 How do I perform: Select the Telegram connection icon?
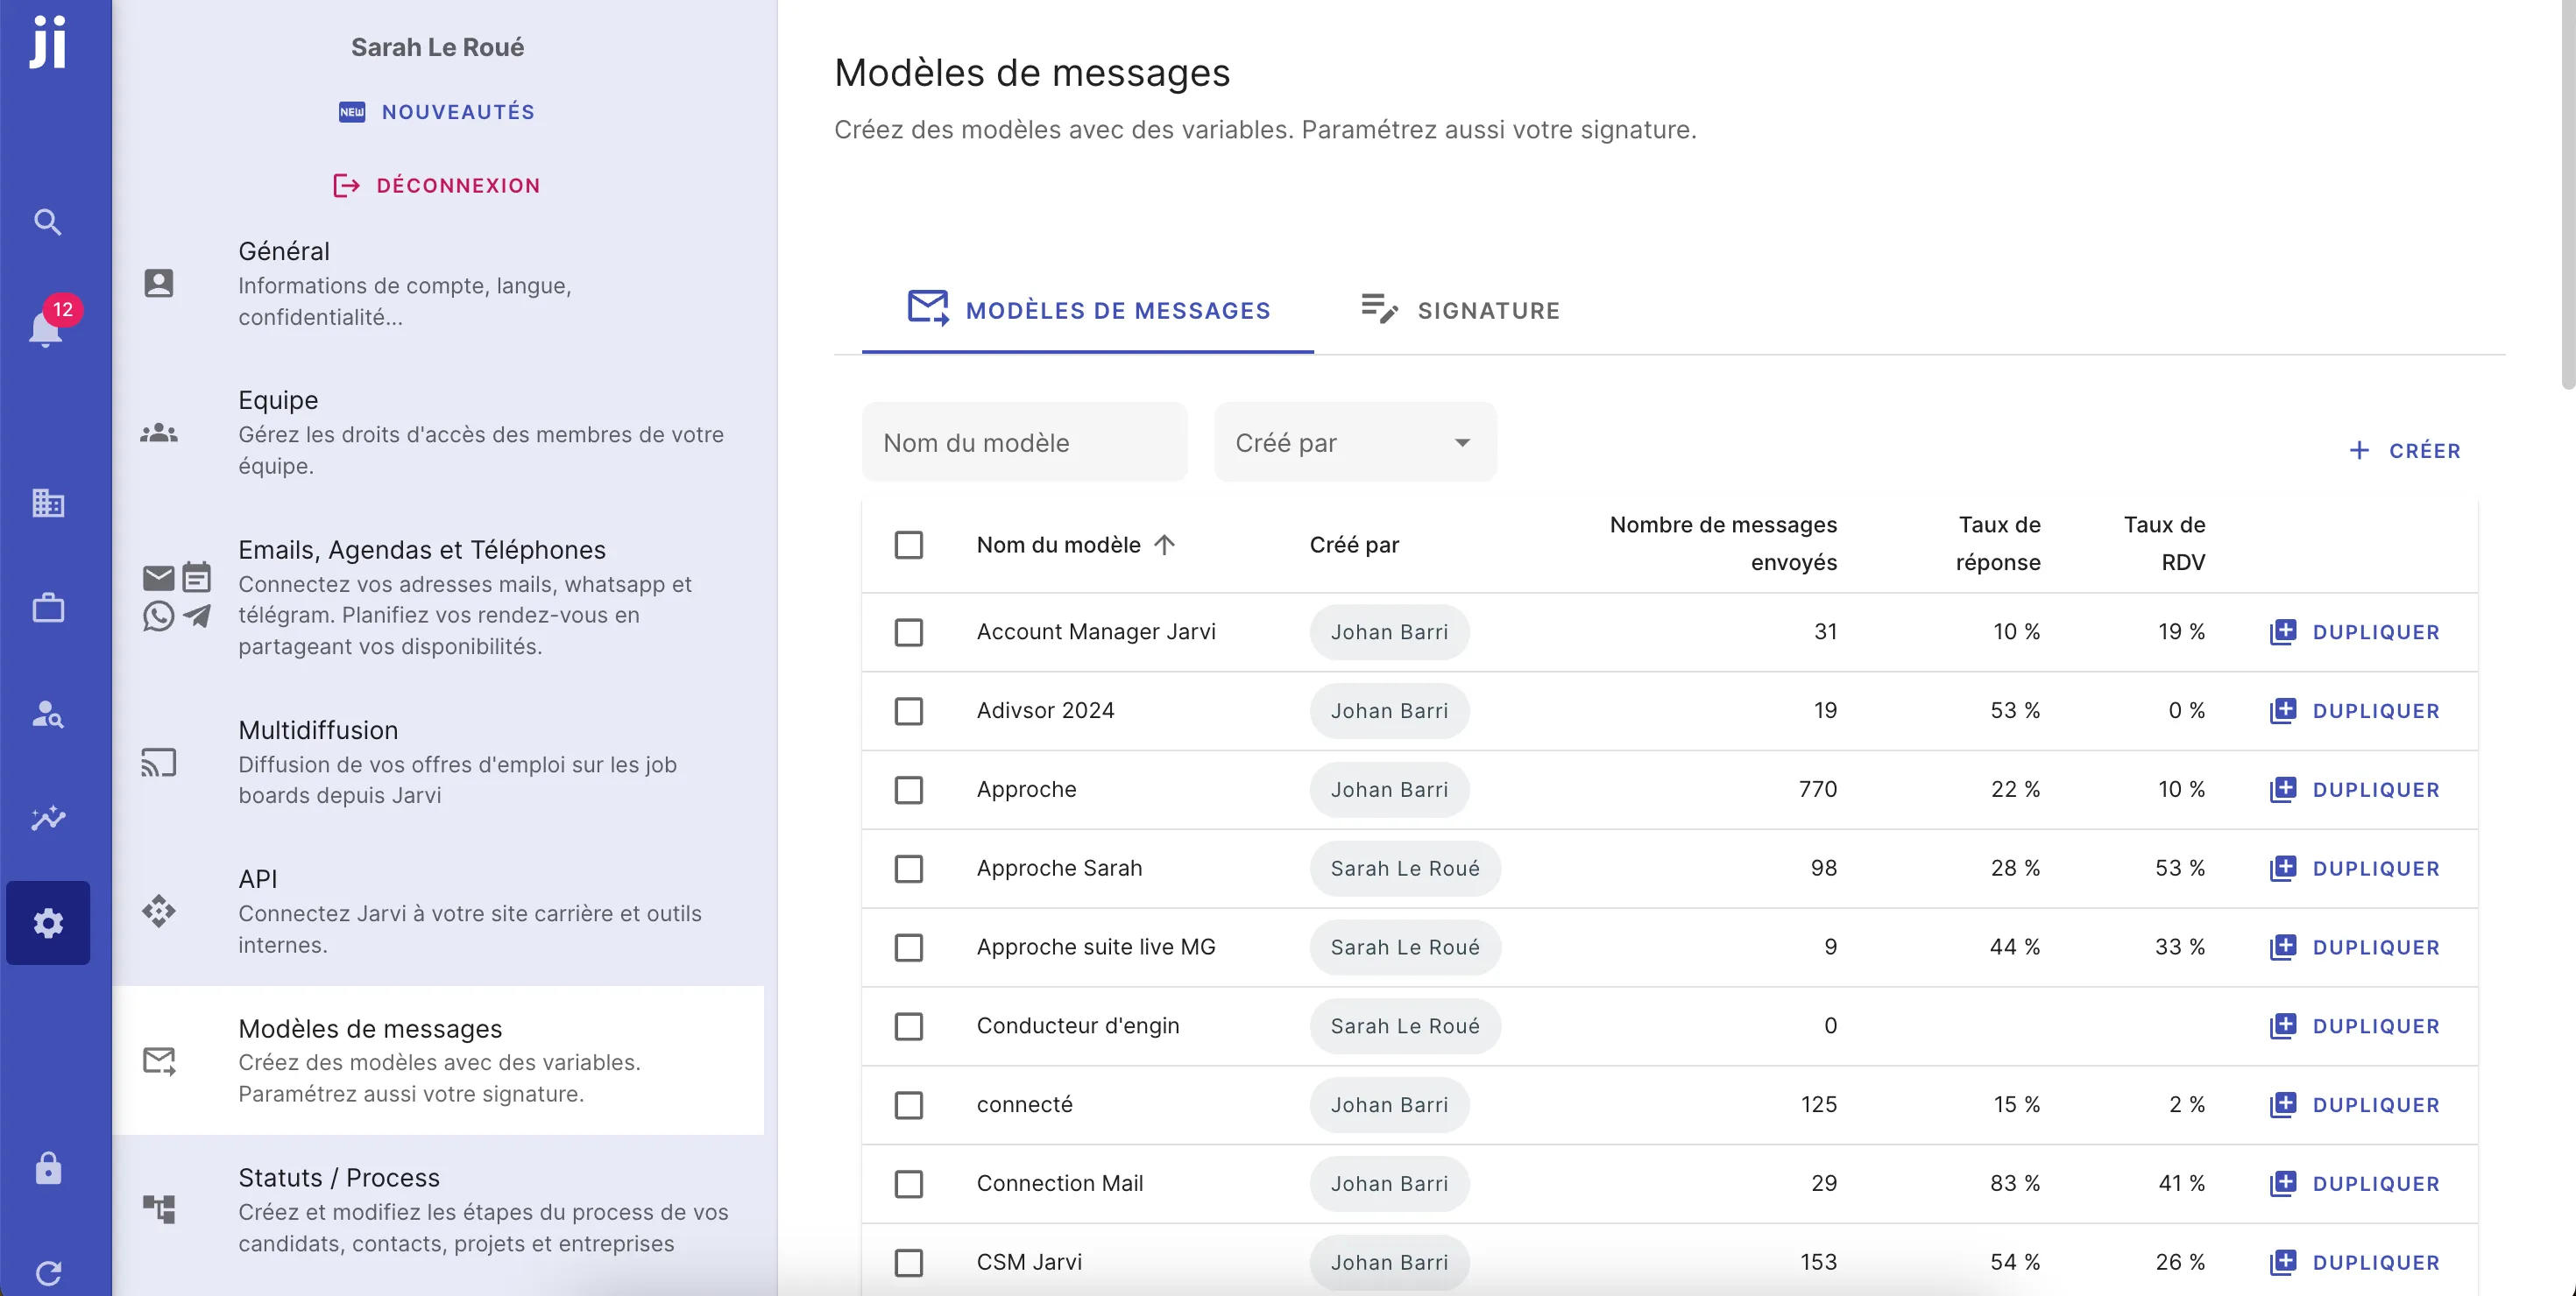[x=197, y=616]
